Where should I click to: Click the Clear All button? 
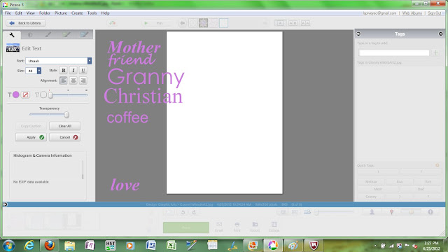tap(65, 126)
